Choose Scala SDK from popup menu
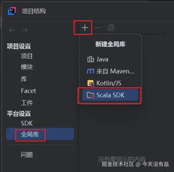 pos(110,95)
